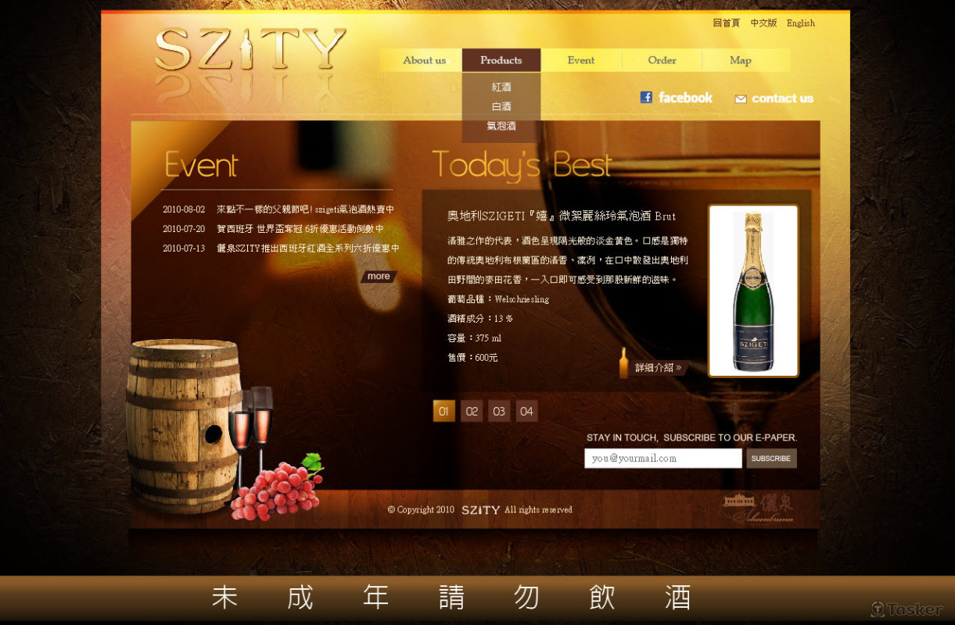955x625 pixels.
Task: Click the SZITY logo
Action: 250,50
